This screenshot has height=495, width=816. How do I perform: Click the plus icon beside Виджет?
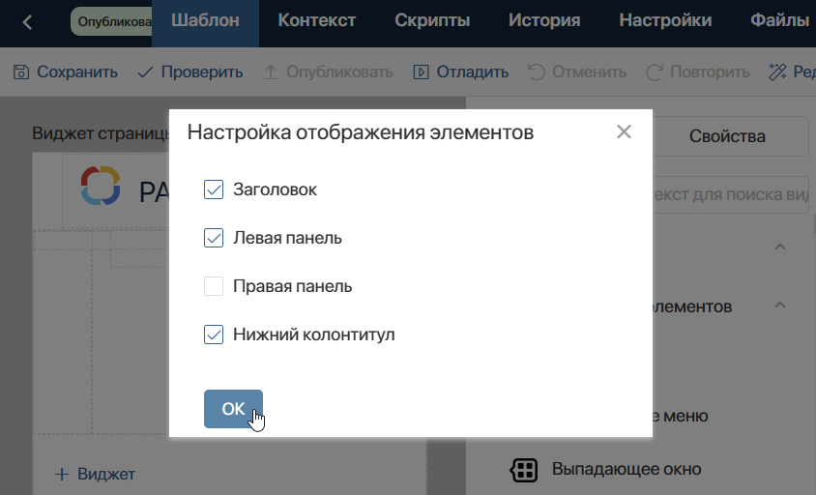click(x=62, y=474)
